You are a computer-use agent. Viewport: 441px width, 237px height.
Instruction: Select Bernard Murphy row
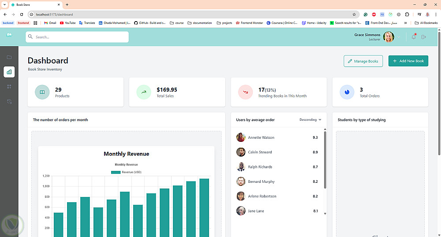coord(277,181)
